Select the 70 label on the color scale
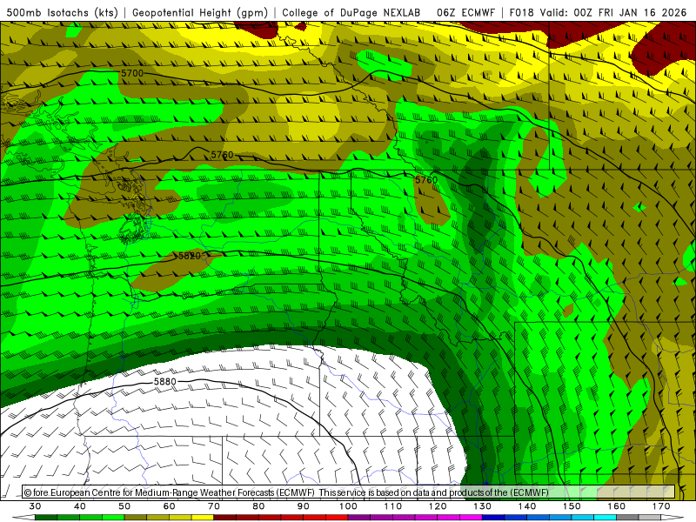696x522 pixels. (x=214, y=506)
